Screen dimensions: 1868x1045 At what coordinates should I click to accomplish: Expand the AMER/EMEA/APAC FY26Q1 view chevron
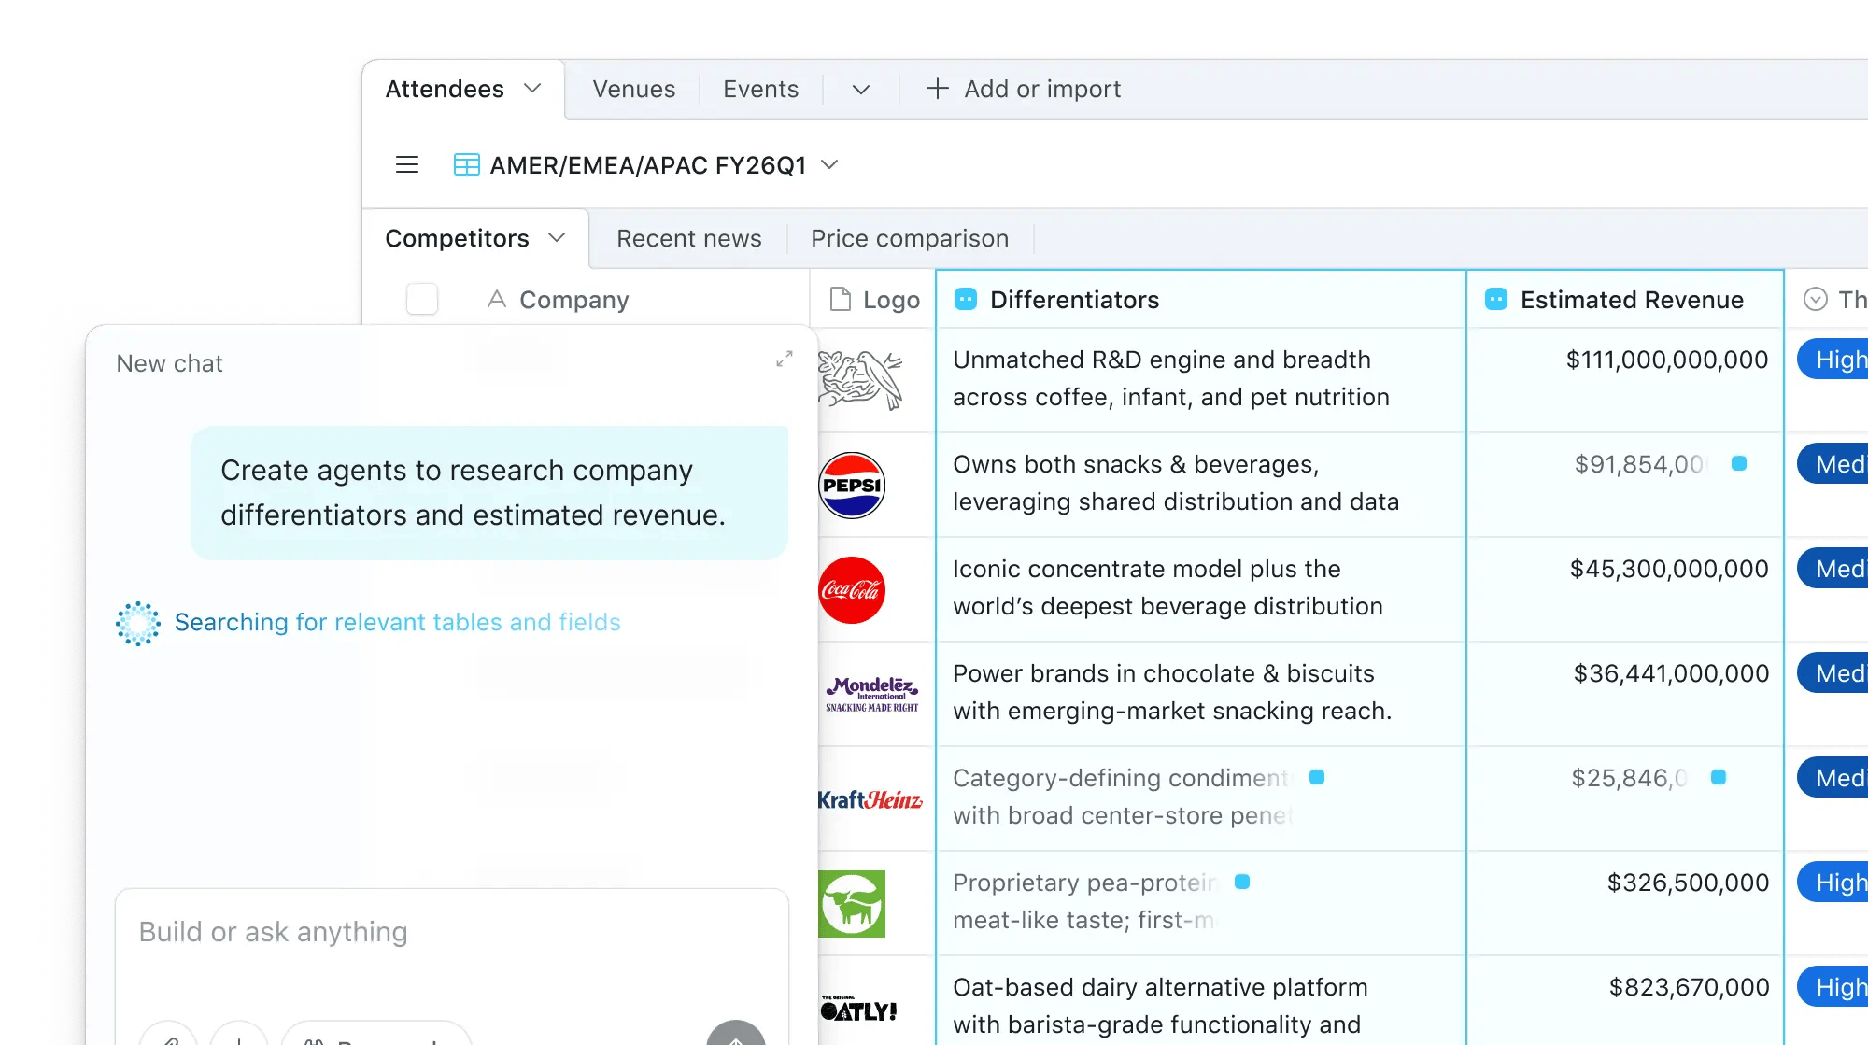(x=829, y=165)
